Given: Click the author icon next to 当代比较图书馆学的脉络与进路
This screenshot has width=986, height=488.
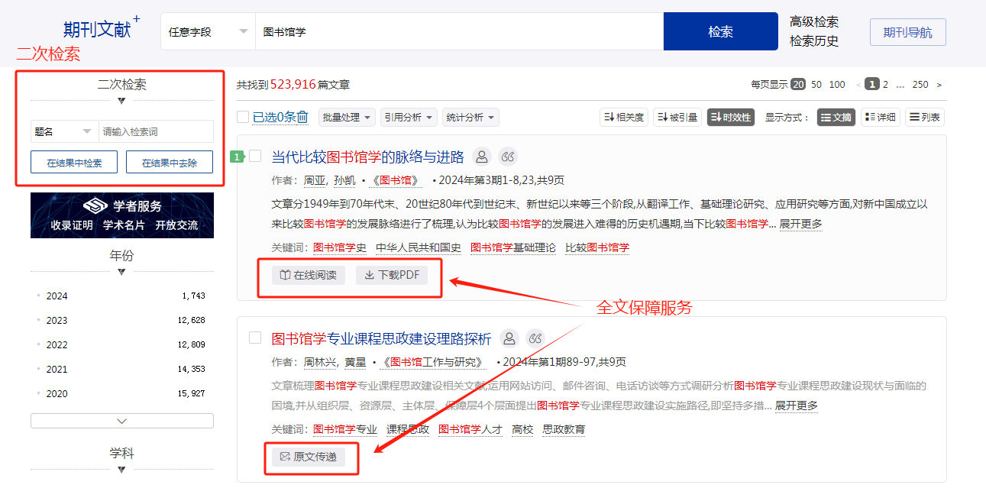Looking at the screenshot, I should pyautogui.click(x=481, y=157).
